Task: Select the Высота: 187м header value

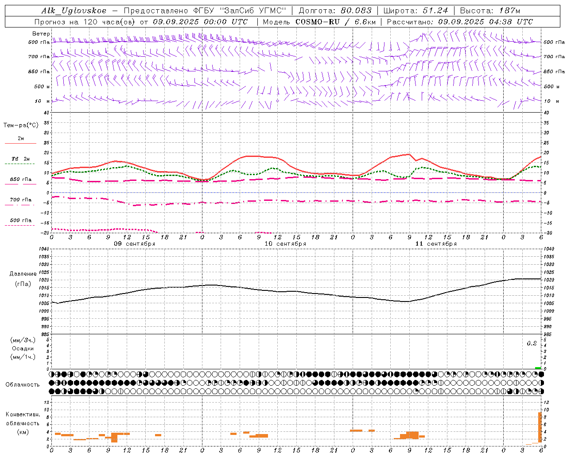Action: point(490,11)
